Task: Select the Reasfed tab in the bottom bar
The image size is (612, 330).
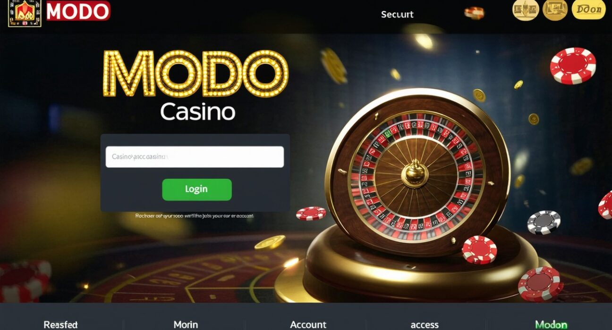Action: (60, 324)
